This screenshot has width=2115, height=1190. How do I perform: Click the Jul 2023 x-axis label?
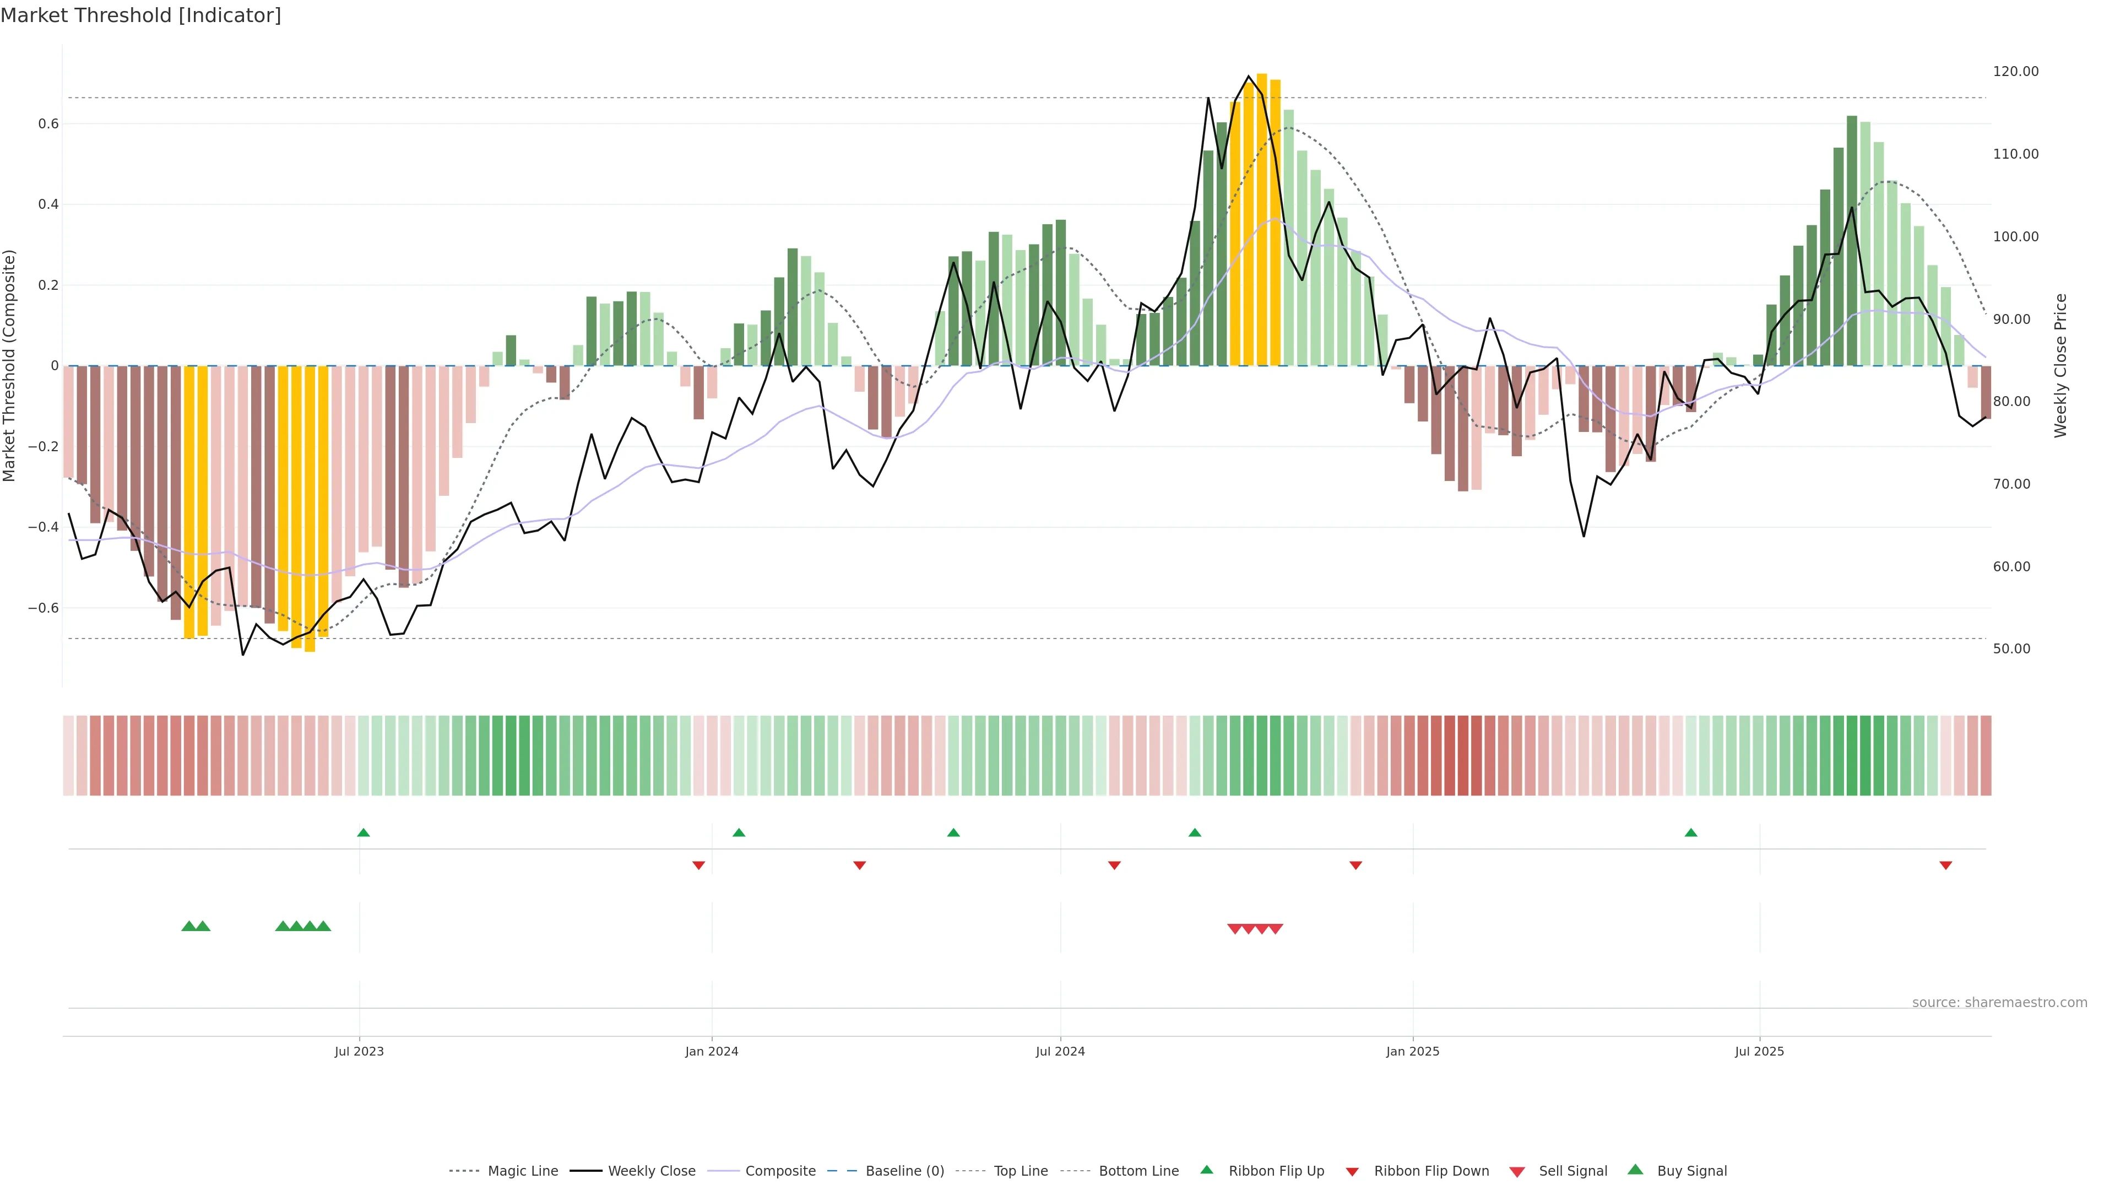click(x=359, y=1051)
